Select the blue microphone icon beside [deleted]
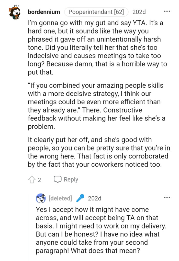This screenshot has width=179, height=261. tap(80, 198)
